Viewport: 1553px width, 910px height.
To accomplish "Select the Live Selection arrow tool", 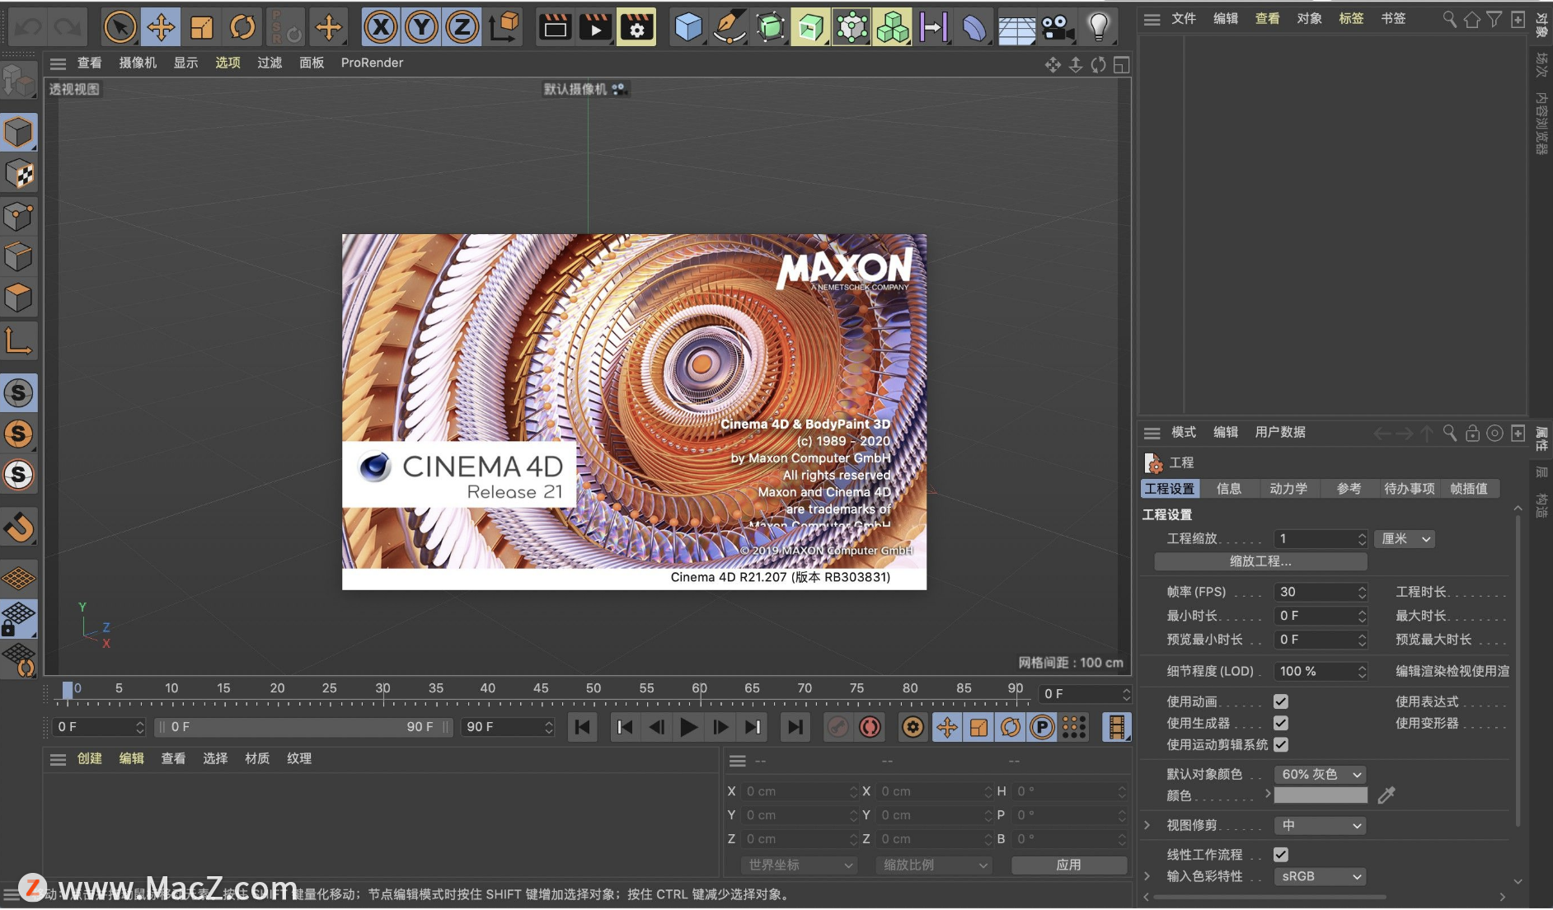I will click(x=120, y=27).
